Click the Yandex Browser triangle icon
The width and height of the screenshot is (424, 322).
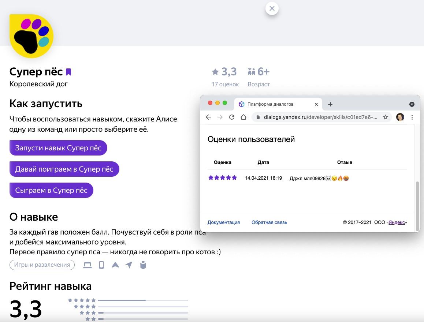[x=115, y=265]
